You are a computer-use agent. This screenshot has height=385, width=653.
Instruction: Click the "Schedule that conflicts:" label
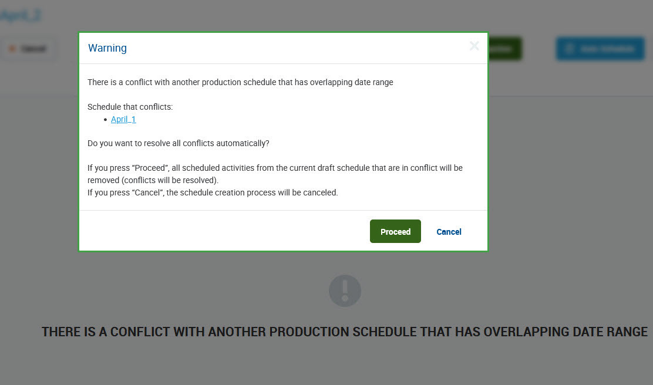[x=130, y=107]
